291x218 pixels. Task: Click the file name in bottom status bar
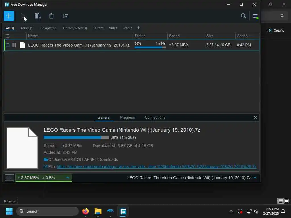(x=189, y=178)
